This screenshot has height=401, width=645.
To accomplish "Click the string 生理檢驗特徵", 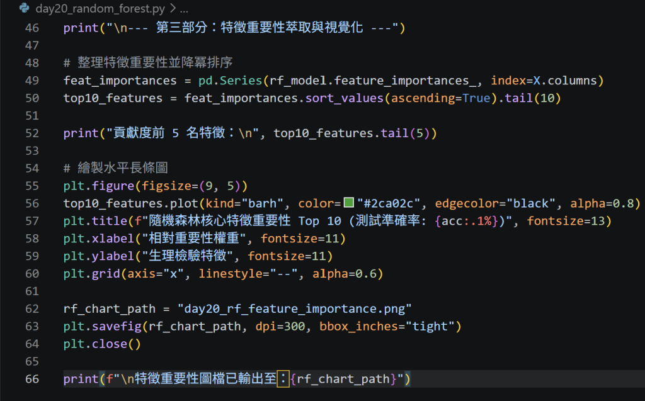I will (x=188, y=256).
